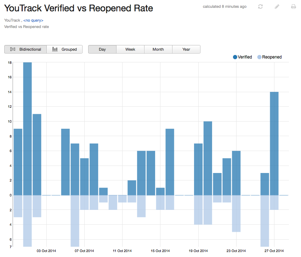Image resolution: width=301 pixels, height=257 pixels.
Task: Select the Year grouping option
Action: coord(186,49)
